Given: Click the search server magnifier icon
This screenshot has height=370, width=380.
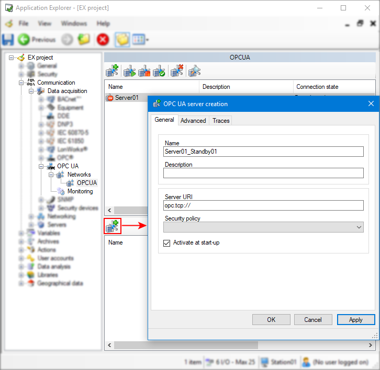Looking at the screenshot, I should tap(195, 71).
